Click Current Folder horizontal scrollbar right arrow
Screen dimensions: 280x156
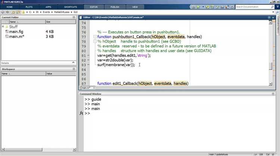(74, 150)
